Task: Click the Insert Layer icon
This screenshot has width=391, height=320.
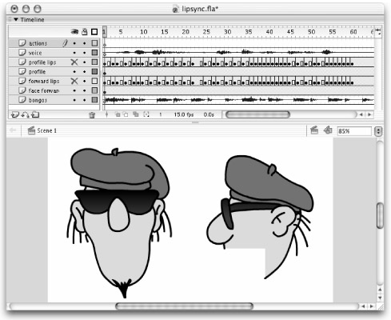Action: click(15, 115)
